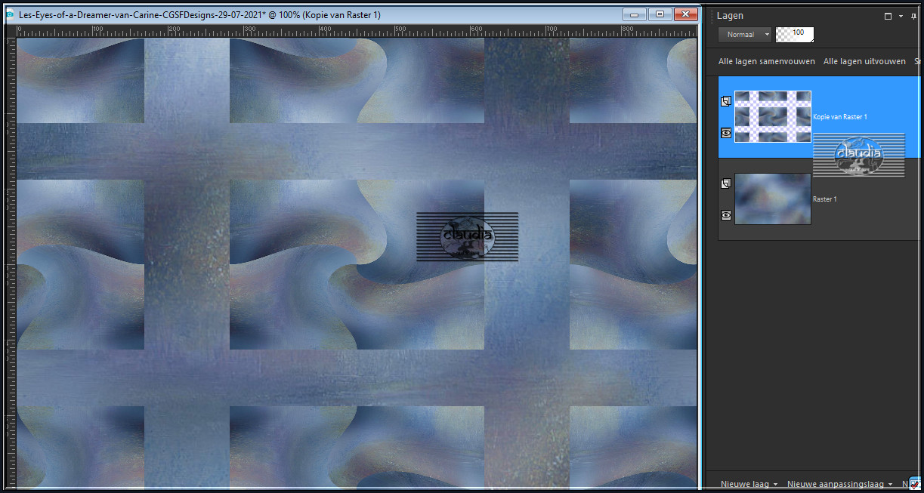
Task: Click the PaintShop document icon in the title bar
Action: (x=9, y=14)
